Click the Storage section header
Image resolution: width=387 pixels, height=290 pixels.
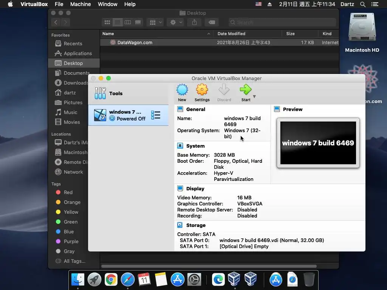pos(196,225)
